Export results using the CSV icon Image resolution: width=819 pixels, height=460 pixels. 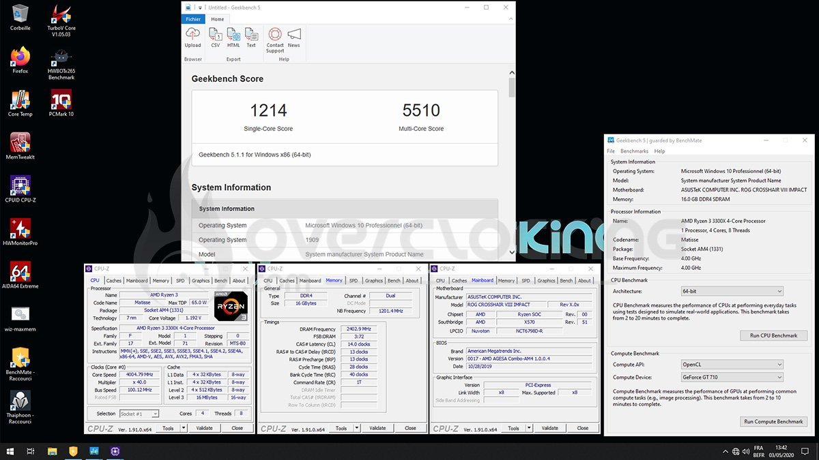pos(216,37)
